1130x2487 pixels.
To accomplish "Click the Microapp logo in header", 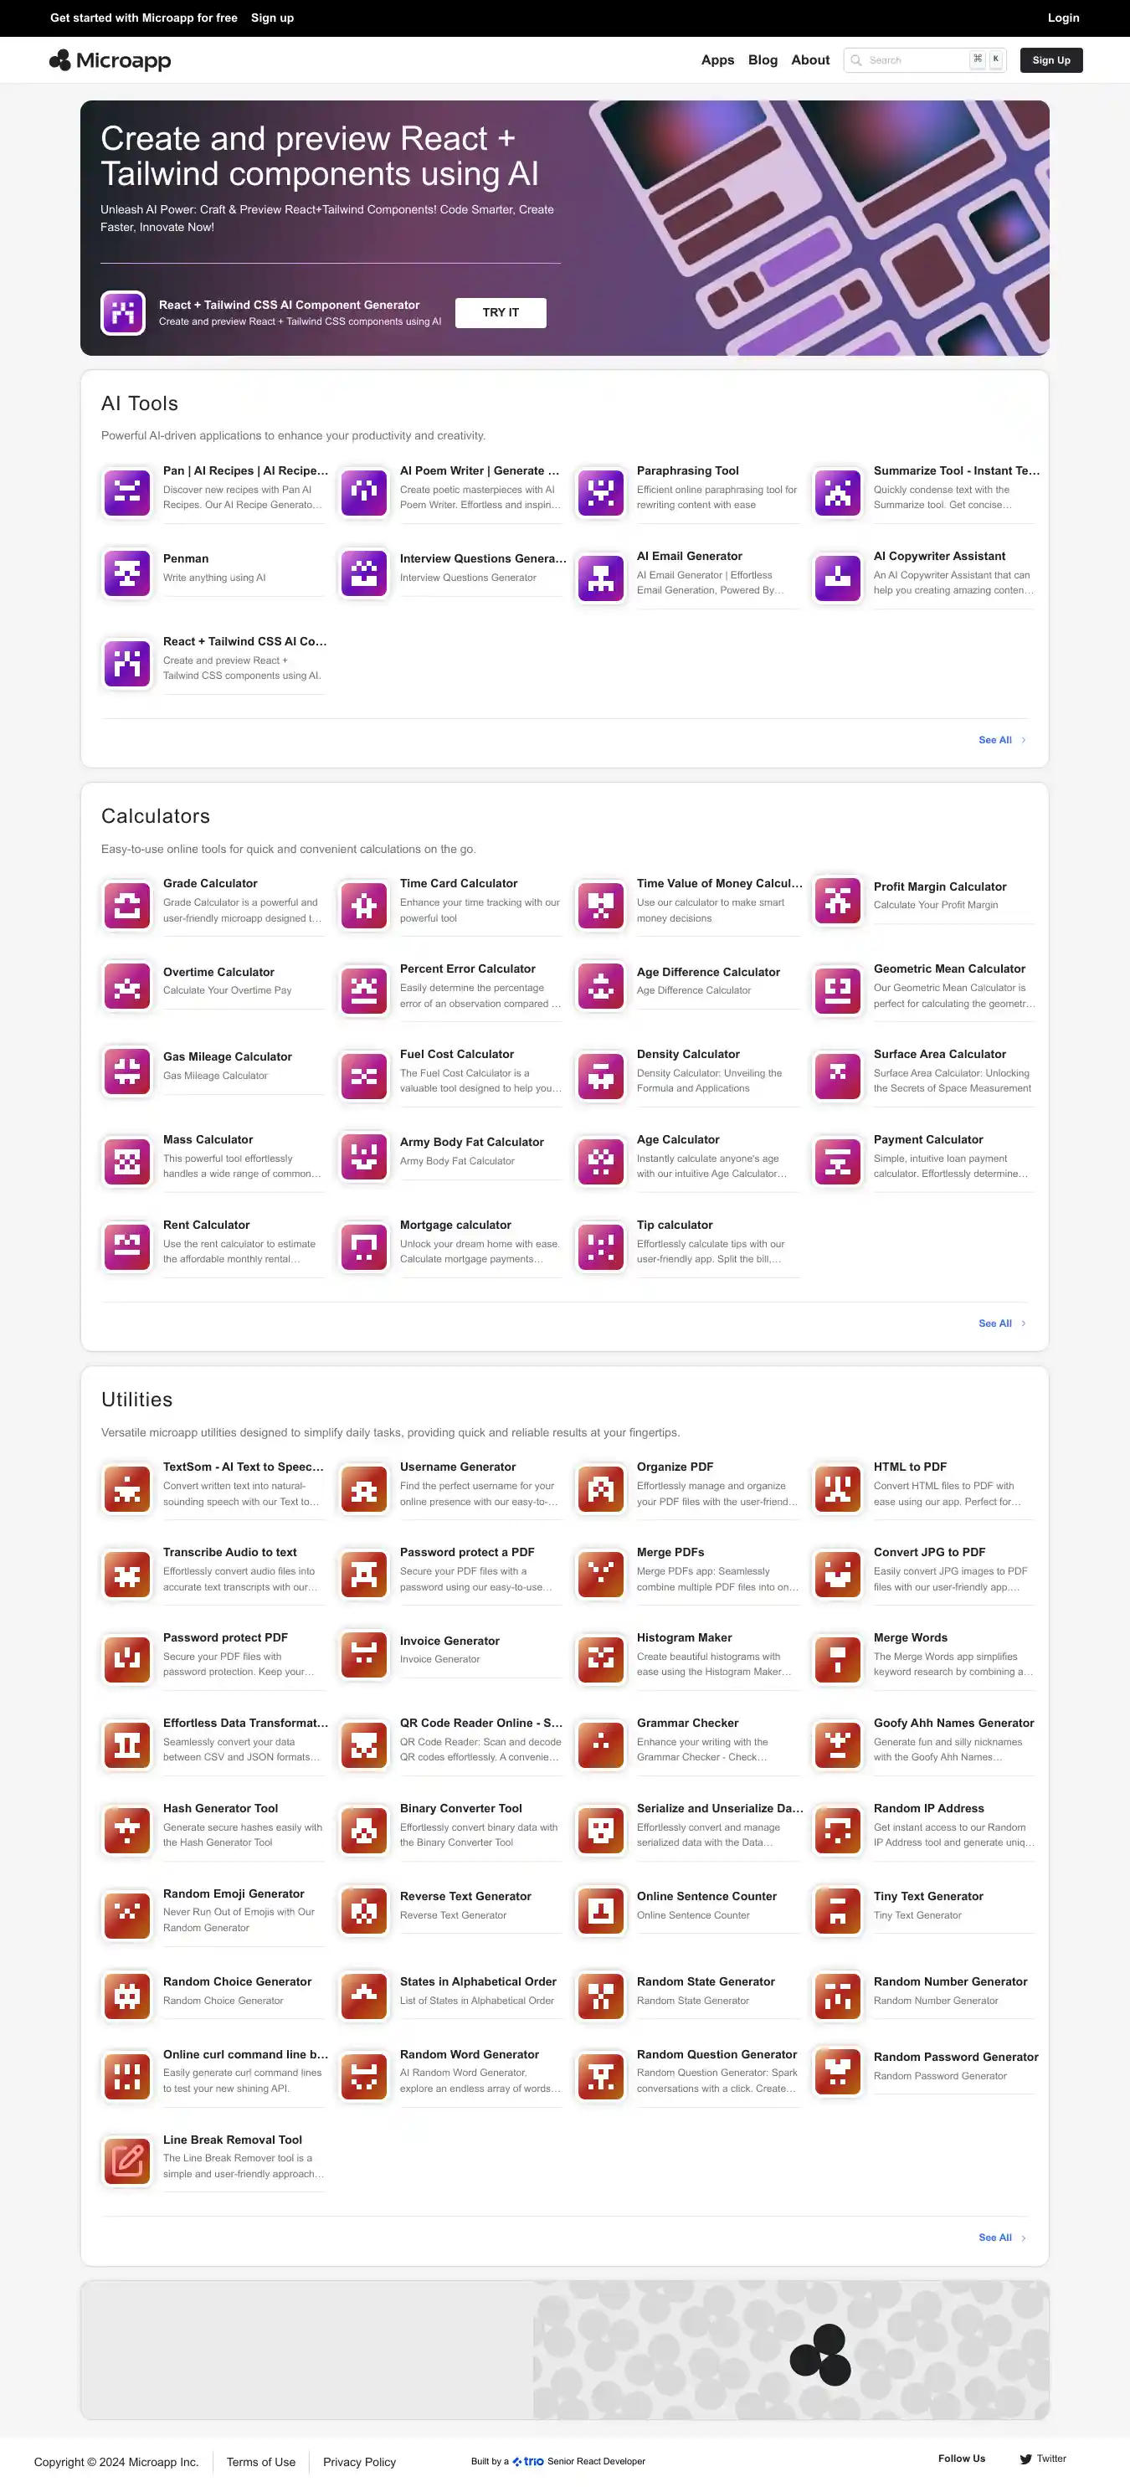I will 110,61.
